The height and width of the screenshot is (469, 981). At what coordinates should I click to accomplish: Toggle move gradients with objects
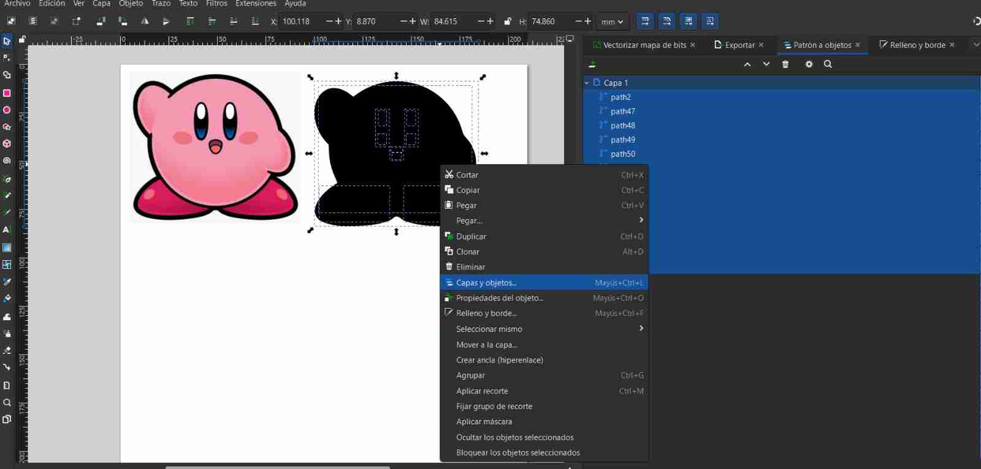(688, 21)
